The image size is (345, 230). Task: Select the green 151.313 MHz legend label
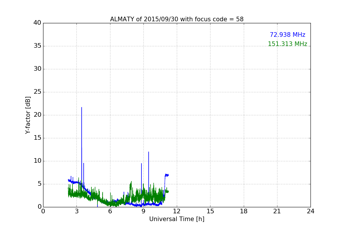click(x=287, y=44)
